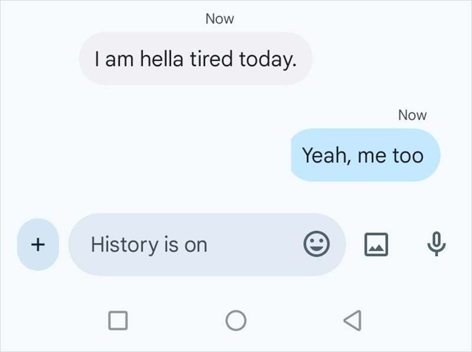Tap the smiley face in the message bar
The width and height of the screenshot is (472, 352).
coord(317,245)
